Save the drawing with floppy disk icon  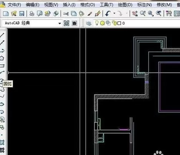[x=21, y=13]
